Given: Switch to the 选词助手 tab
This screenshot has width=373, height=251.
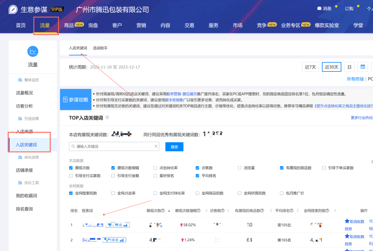Looking at the screenshot, I should 100,48.
